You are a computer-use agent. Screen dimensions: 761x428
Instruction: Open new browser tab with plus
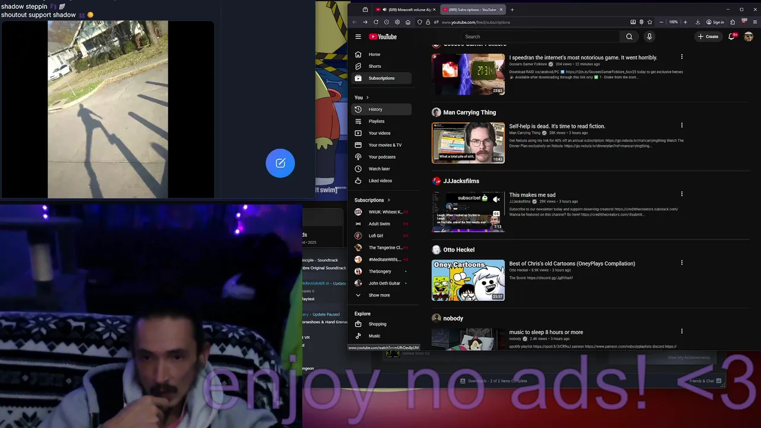(x=512, y=10)
